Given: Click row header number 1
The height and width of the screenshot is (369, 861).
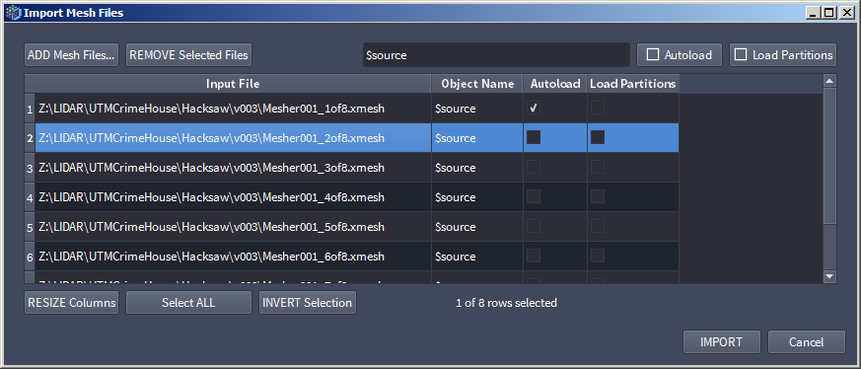Looking at the screenshot, I should pos(30,109).
